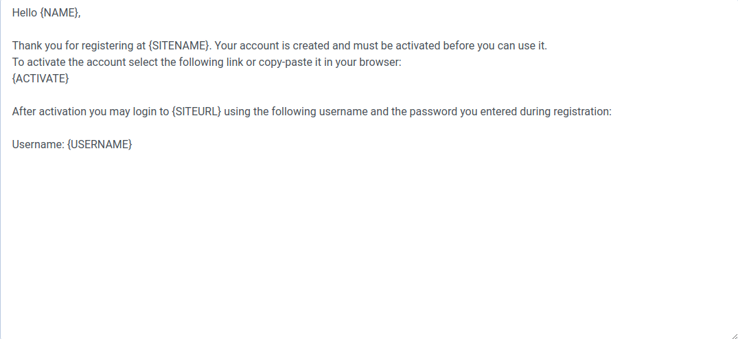
Task: Click the "Username:" label text
Action: coord(38,145)
